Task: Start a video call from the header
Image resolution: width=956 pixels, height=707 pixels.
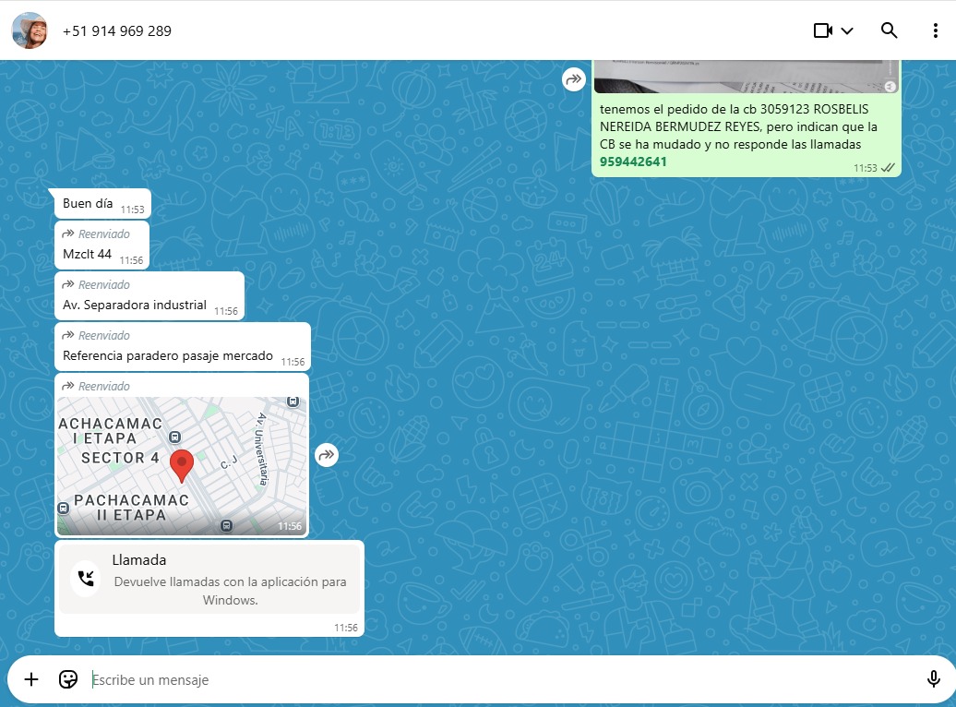Action: tap(822, 30)
